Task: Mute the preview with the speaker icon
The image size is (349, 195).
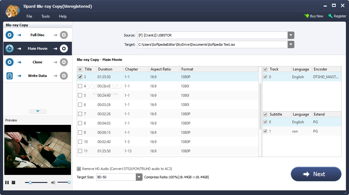Action: click(x=53, y=183)
